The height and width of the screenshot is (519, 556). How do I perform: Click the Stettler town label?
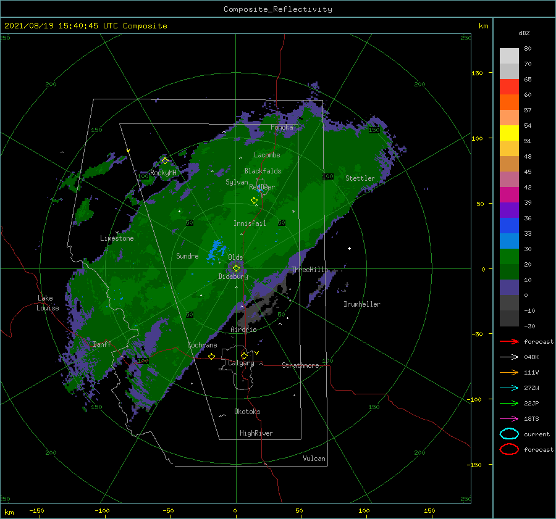(x=360, y=178)
